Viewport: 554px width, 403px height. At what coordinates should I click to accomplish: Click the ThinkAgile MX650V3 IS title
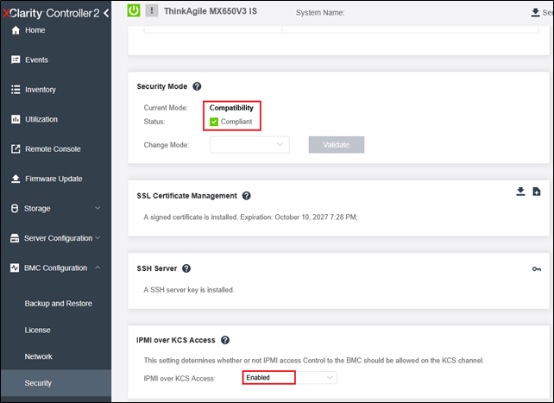tap(211, 11)
